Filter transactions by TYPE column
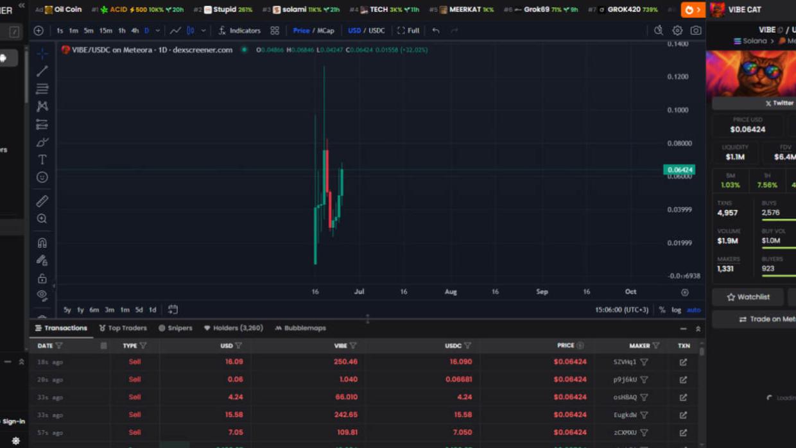 click(143, 346)
